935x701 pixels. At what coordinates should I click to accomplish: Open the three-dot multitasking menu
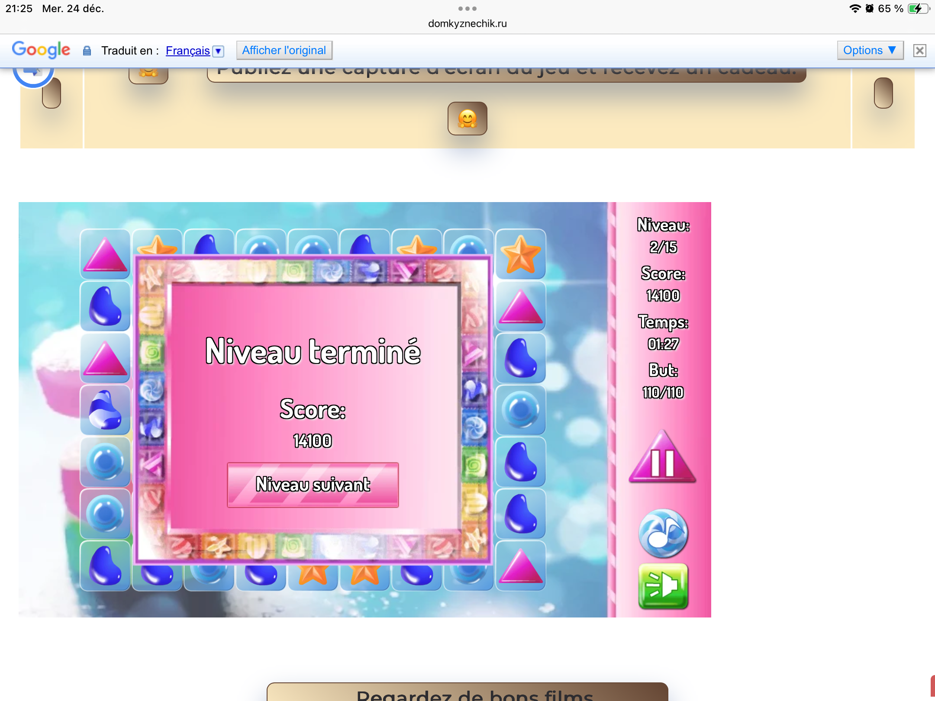(x=467, y=9)
